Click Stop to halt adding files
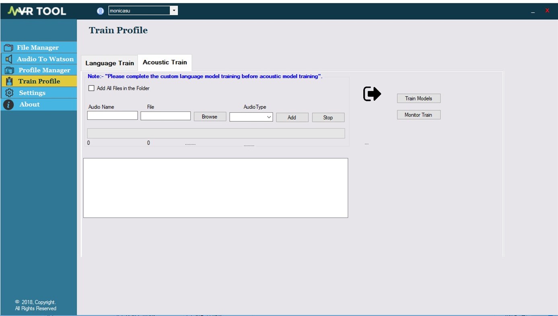 pyautogui.click(x=328, y=117)
